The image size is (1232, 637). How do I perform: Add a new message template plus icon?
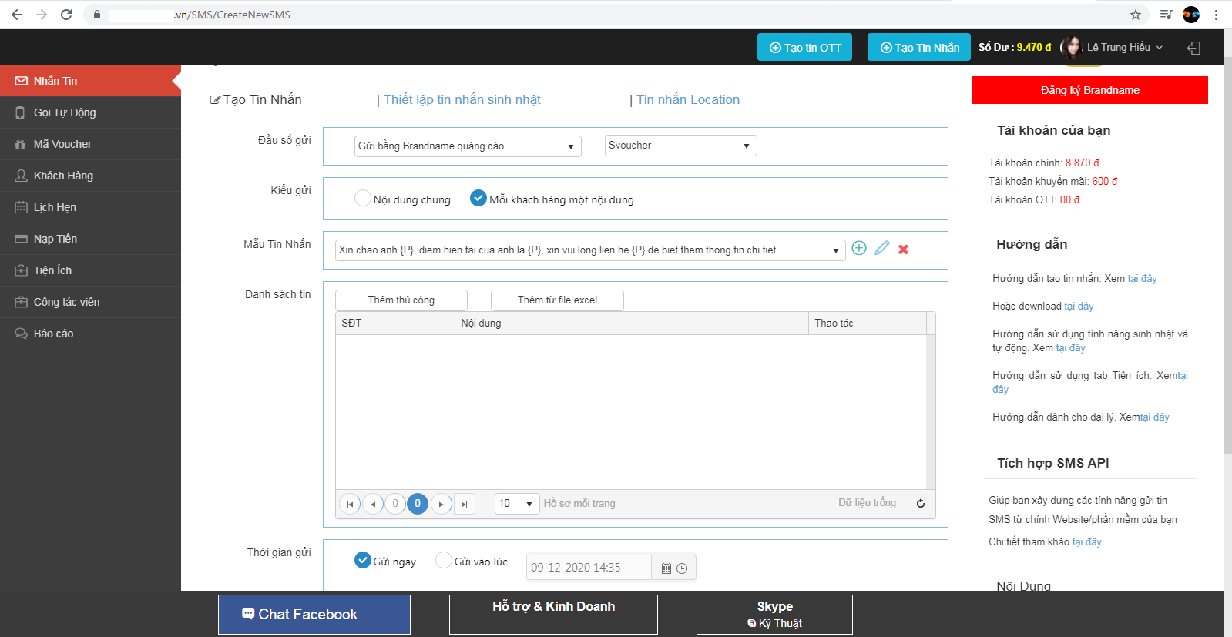tap(859, 248)
